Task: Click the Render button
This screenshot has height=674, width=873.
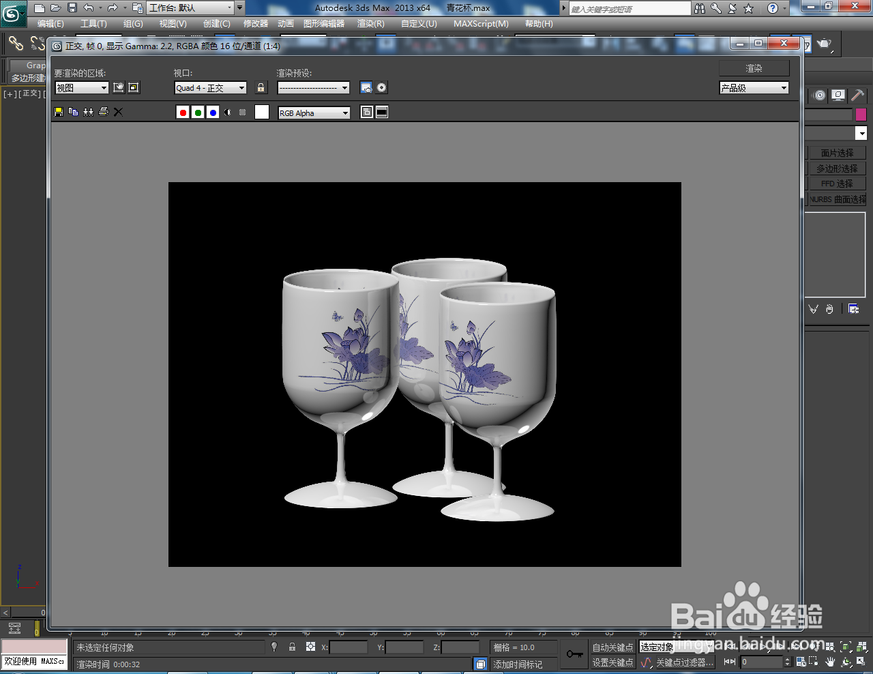Action: (x=754, y=68)
